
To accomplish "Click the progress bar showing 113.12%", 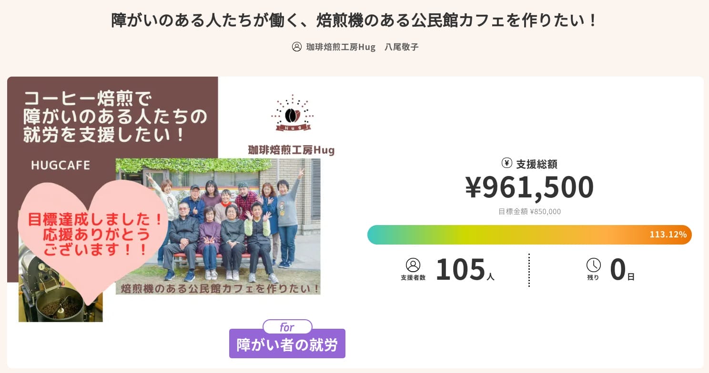I will tap(529, 235).
